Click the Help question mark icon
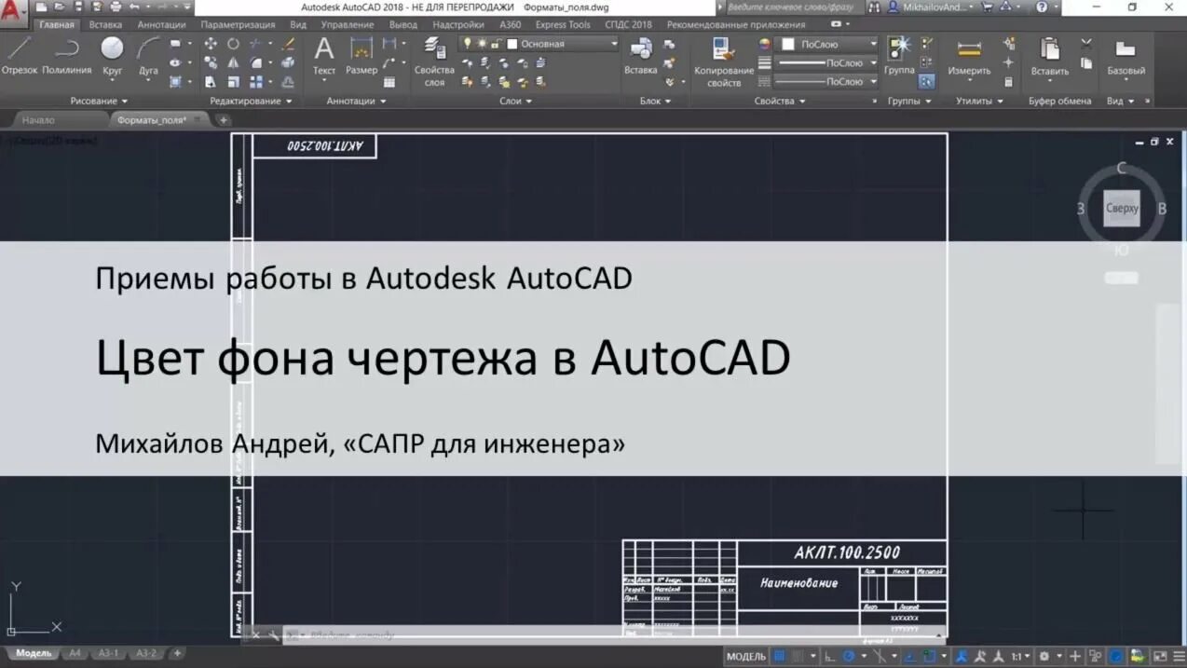Viewport: 1187px width, 668px height. point(1042,7)
